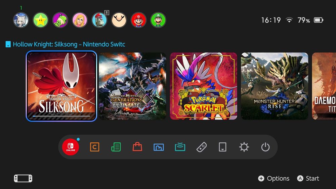
Task: Click the virtual game card icon beside title
Action: click(8, 44)
